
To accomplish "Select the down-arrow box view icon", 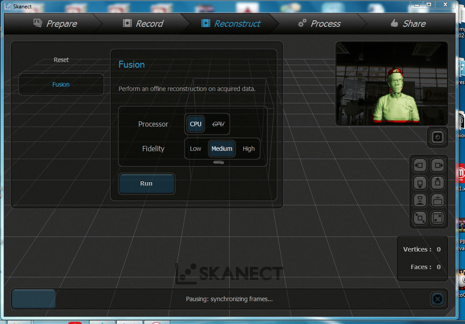I will pyautogui.click(x=420, y=183).
